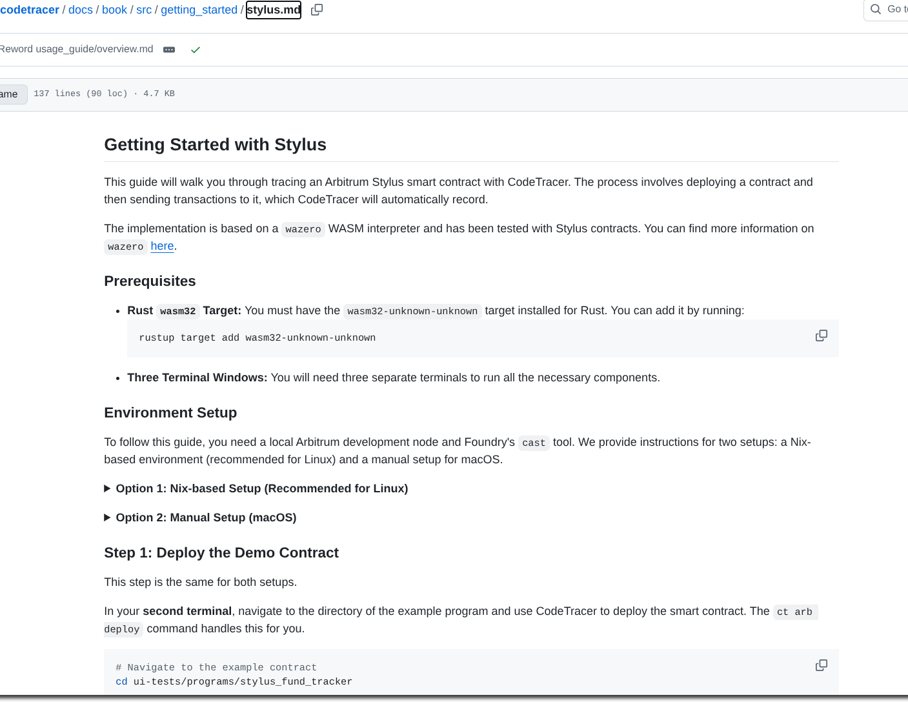The width and height of the screenshot is (908, 702).
Task: Expand the commit message ellipsis button
Action: (169, 50)
